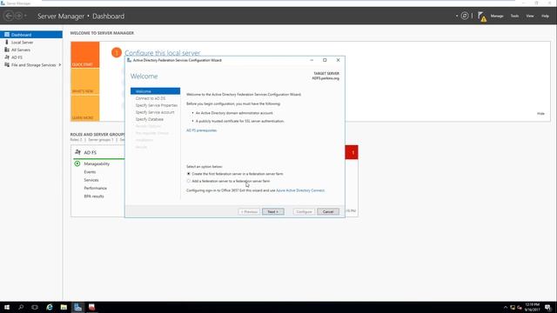557x313 pixels.
Task: Click the Next button in the wizard
Action: tap(272, 211)
